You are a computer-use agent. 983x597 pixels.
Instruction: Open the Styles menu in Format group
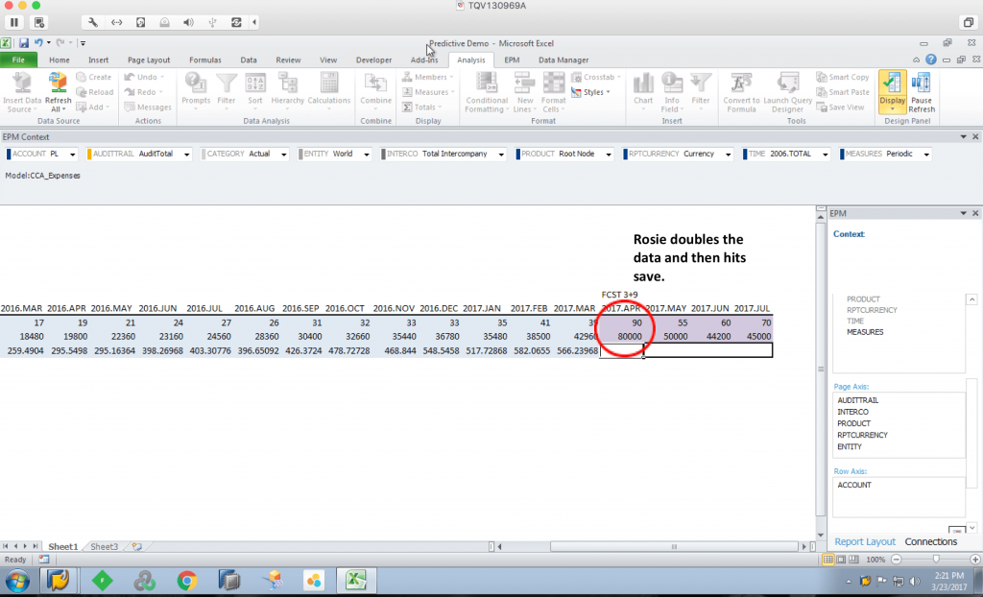tap(590, 92)
